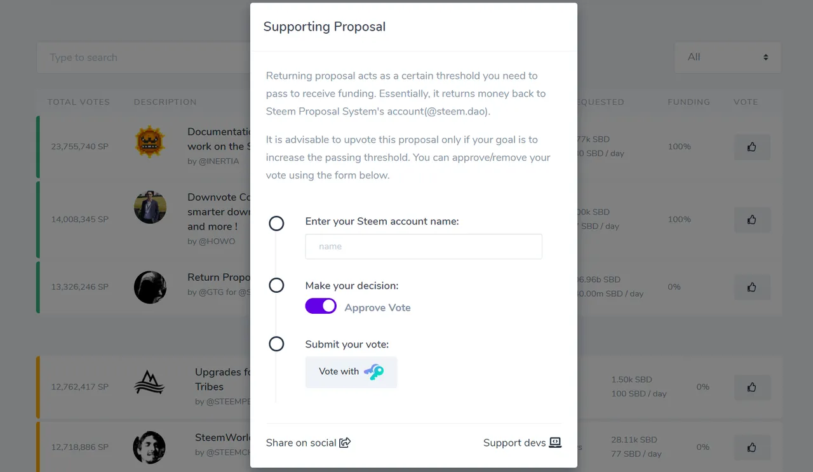Image resolution: width=813 pixels, height=472 pixels.
Task: Click the laptop icon beside Support devs
Action: coord(555,443)
